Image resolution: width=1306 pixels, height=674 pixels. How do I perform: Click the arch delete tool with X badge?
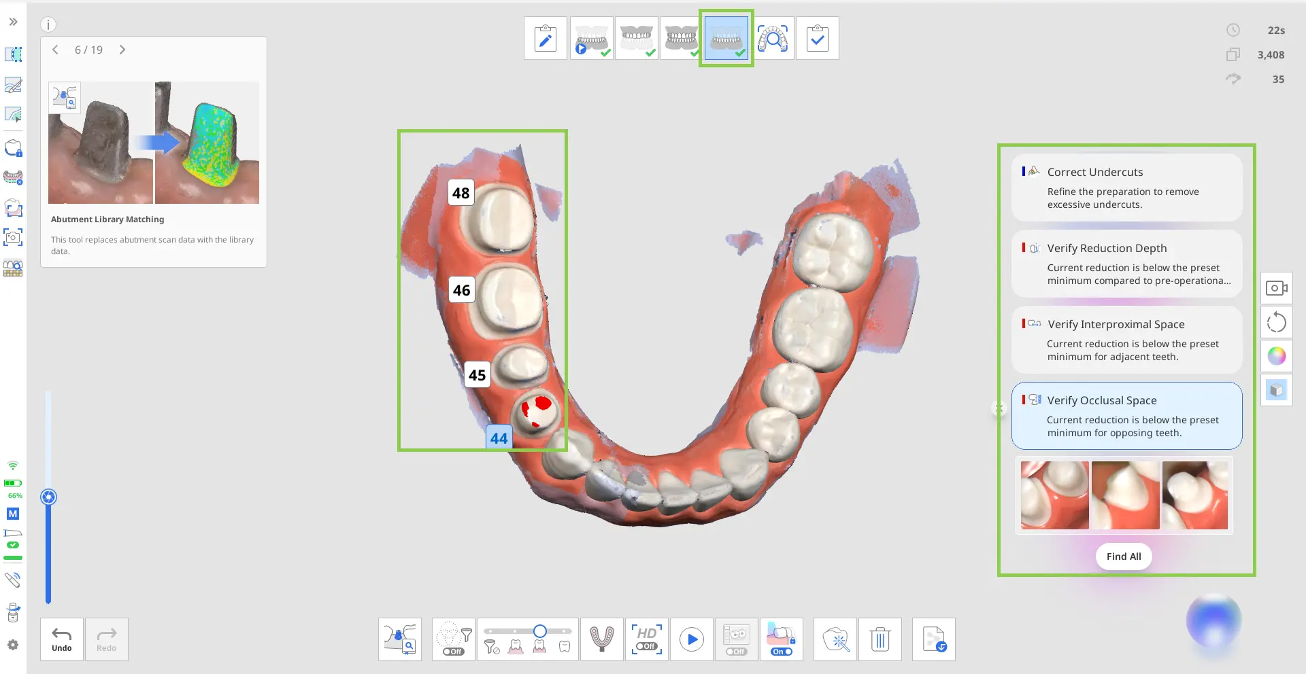[x=13, y=178]
